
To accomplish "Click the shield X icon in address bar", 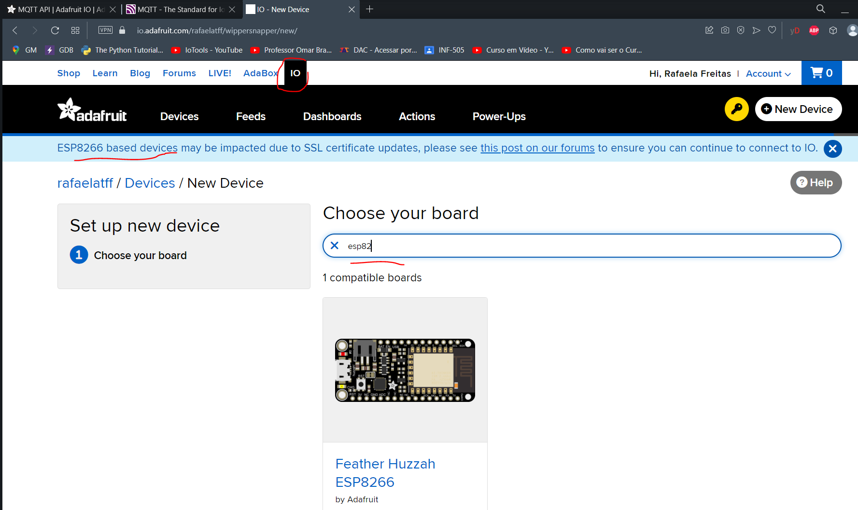I will (x=741, y=30).
